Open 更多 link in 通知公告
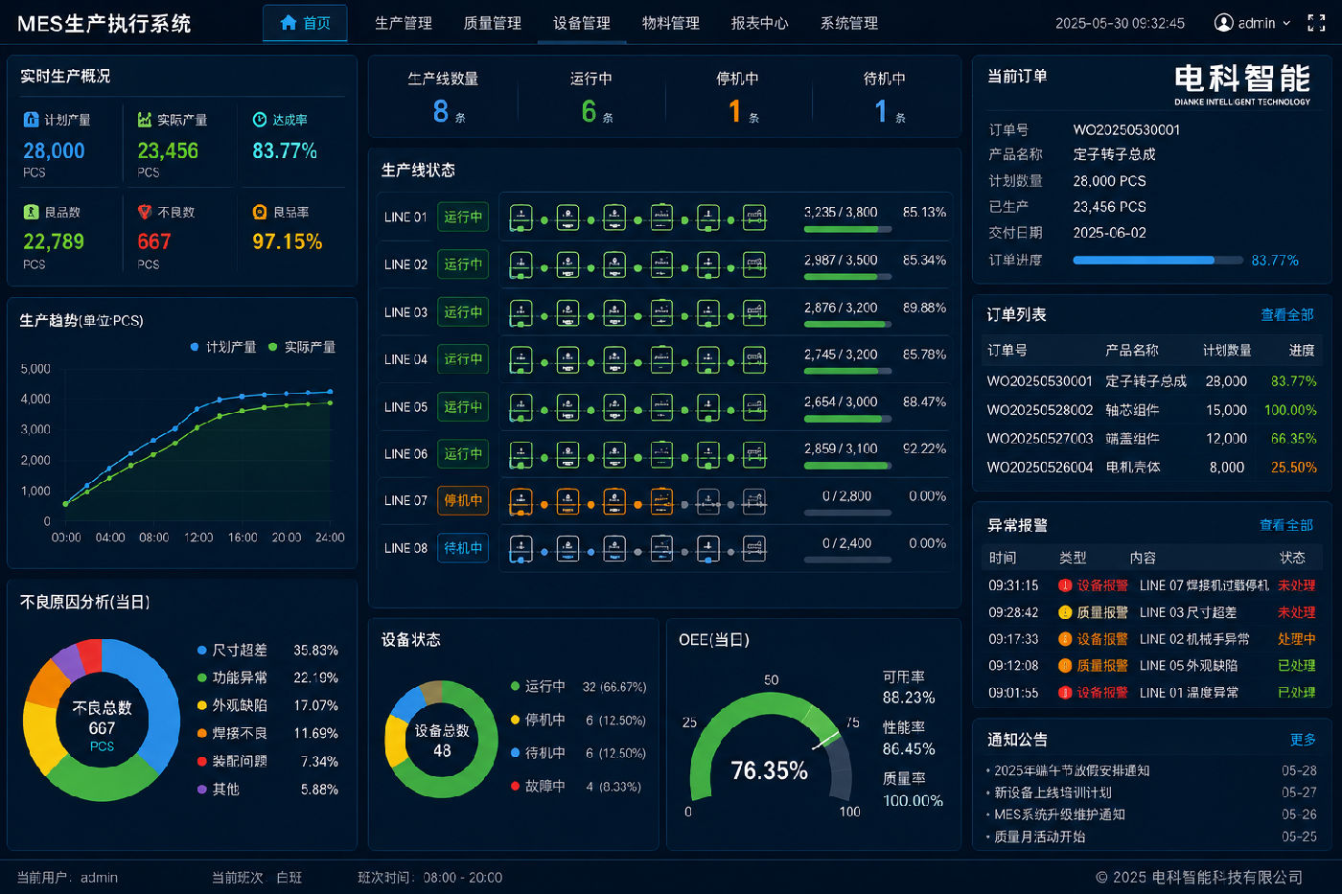This screenshot has width=1342, height=894. [1303, 740]
